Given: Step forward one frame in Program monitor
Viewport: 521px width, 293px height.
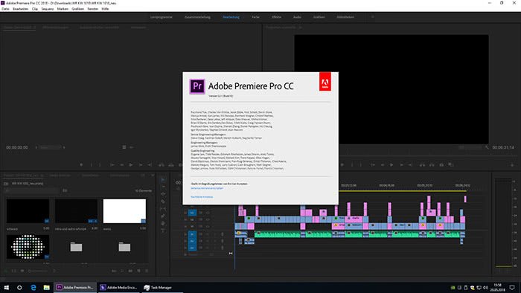Looking at the screenshot, I should click(x=401, y=164).
